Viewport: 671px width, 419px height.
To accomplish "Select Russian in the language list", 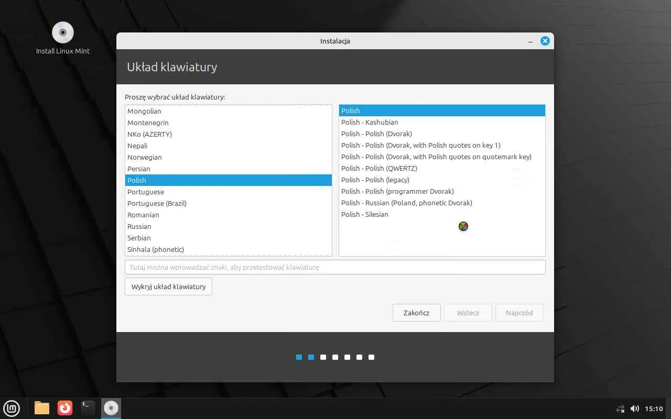I will click(229, 226).
